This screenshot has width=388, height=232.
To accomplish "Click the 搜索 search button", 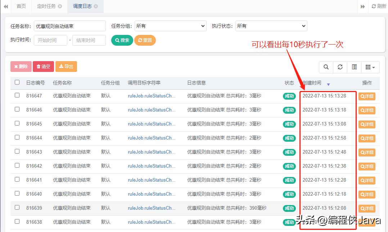I will [x=122, y=40].
